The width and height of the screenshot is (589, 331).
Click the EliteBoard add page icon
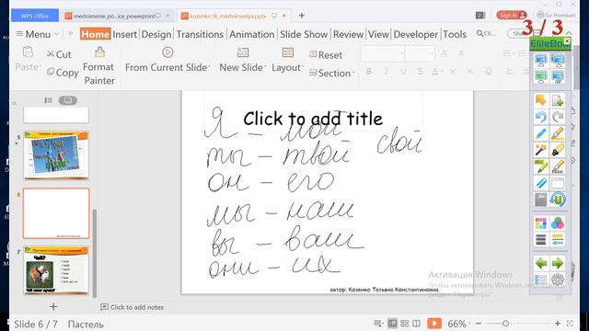(x=558, y=100)
